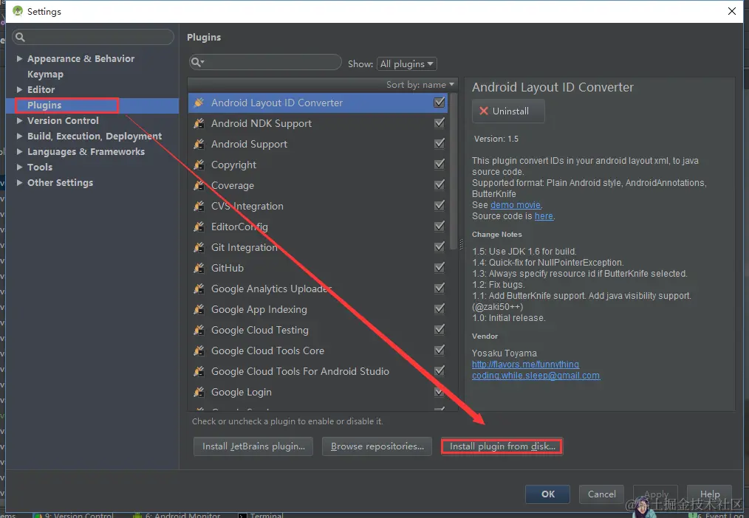Uncheck the Android NDK Support plugin
749x518 pixels.
[x=439, y=122]
